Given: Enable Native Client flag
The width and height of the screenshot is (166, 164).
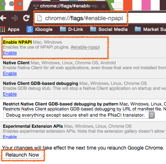Looking at the screenshot, I should click(x=10, y=73).
